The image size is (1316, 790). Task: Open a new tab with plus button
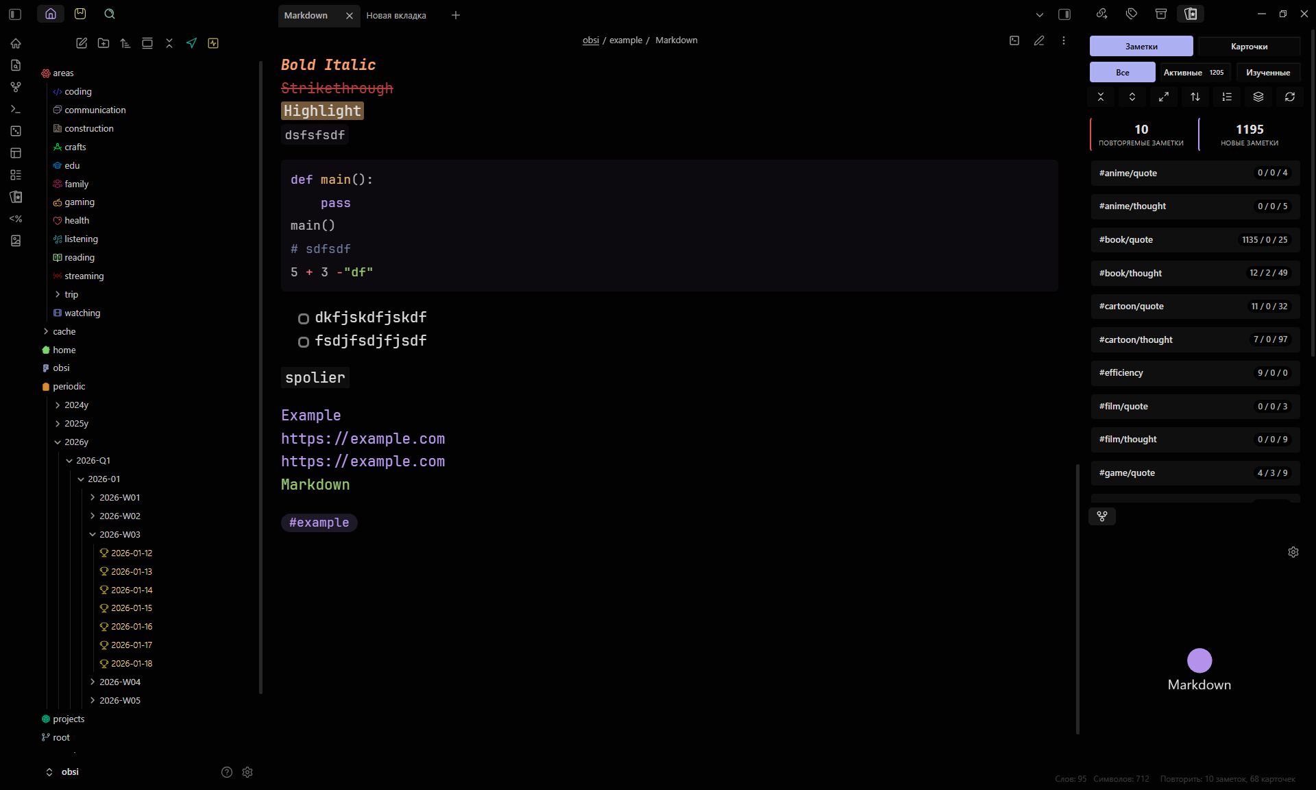[x=456, y=15]
